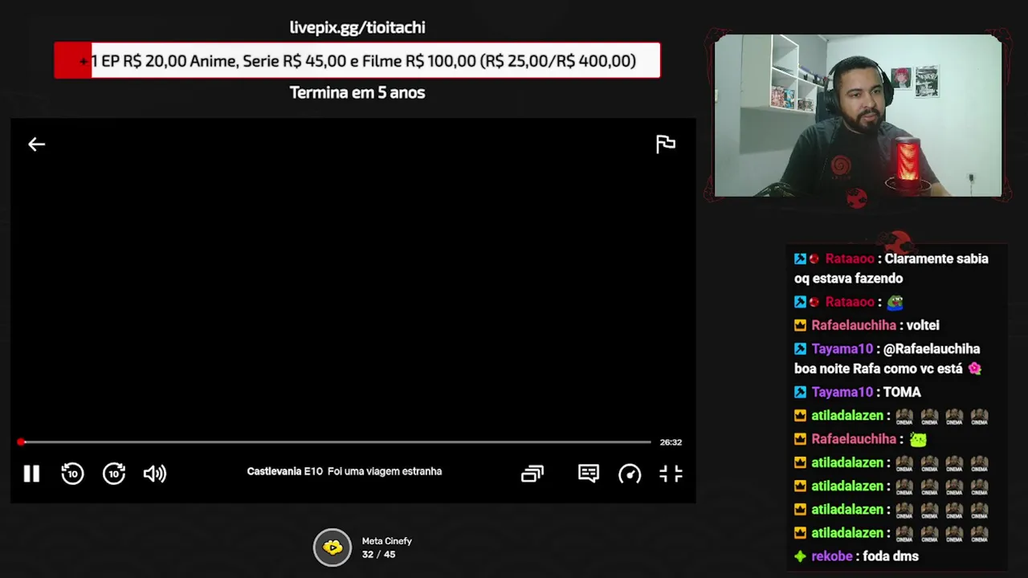Exit fullscreen mode

671,474
